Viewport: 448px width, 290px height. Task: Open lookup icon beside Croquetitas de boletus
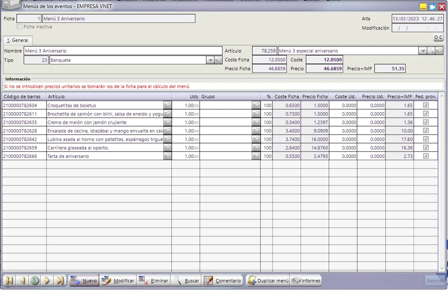[x=168, y=105]
